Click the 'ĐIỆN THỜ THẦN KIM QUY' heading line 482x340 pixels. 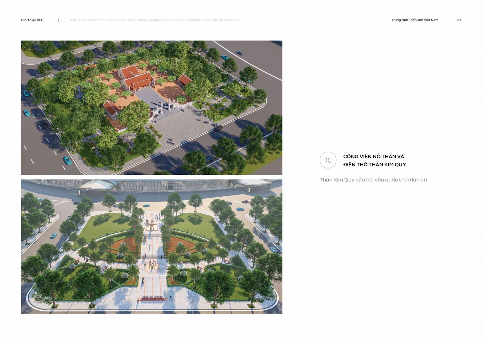[374, 165]
